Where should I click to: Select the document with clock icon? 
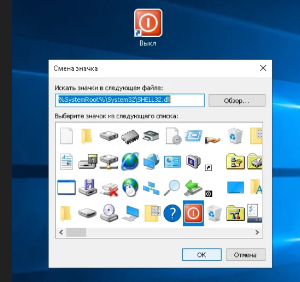[173, 136]
